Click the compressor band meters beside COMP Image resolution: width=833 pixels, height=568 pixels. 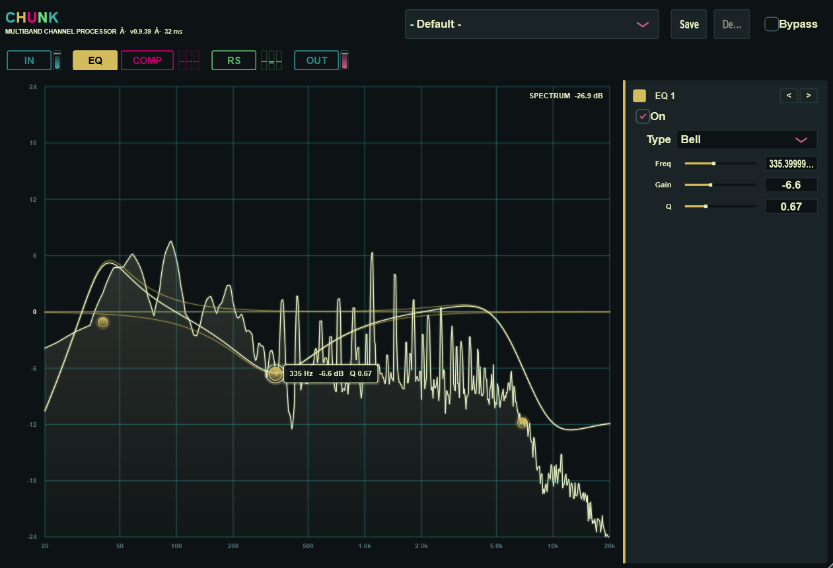click(189, 60)
